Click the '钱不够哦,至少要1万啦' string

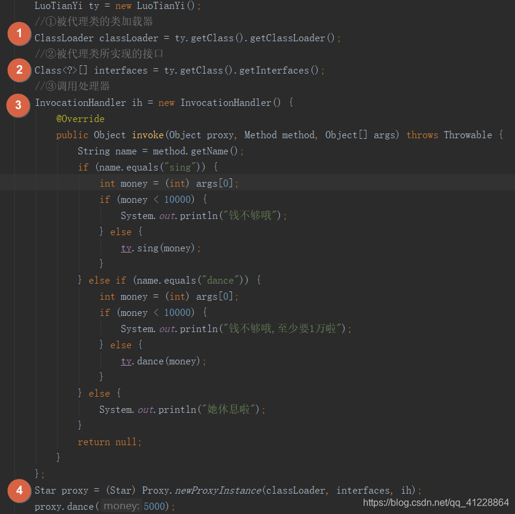[282, 329]
